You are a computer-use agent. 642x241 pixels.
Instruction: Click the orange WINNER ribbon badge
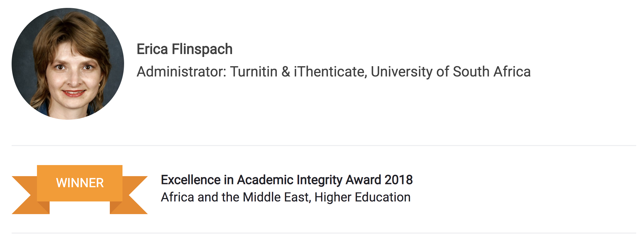[x=80, y=183]
